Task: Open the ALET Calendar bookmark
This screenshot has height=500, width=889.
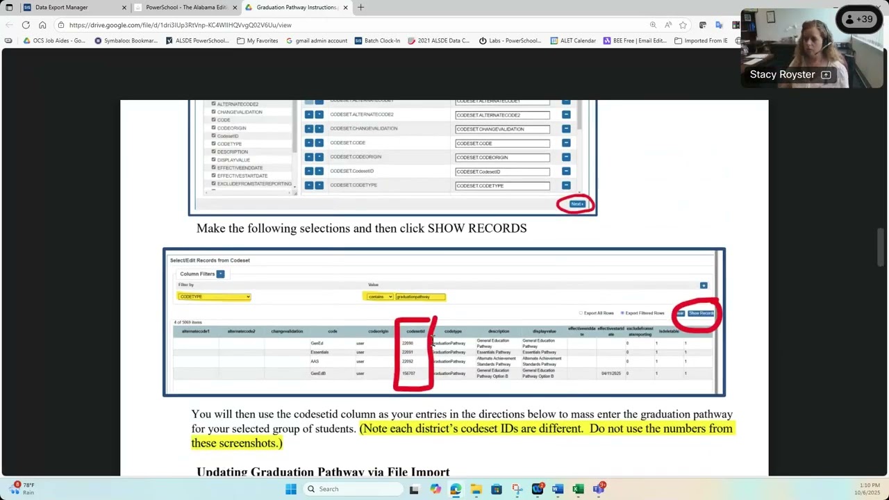Action: click(x=574, y=41)
